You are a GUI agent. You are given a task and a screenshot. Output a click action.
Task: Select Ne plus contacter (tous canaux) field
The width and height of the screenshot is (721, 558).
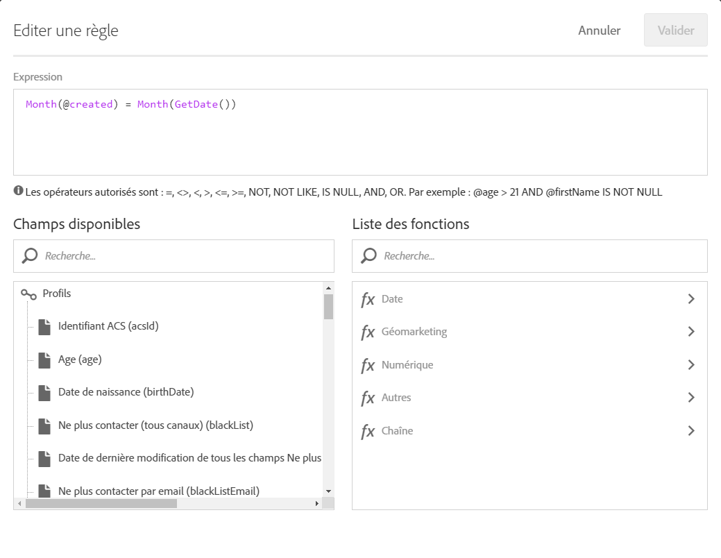click(x=155, y=425)
